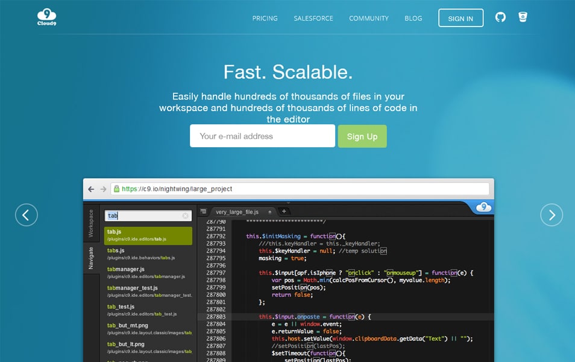The height and width of the screenshot is (362, 575).
Task: Open the Pricing page
Action: click(265, 18)
